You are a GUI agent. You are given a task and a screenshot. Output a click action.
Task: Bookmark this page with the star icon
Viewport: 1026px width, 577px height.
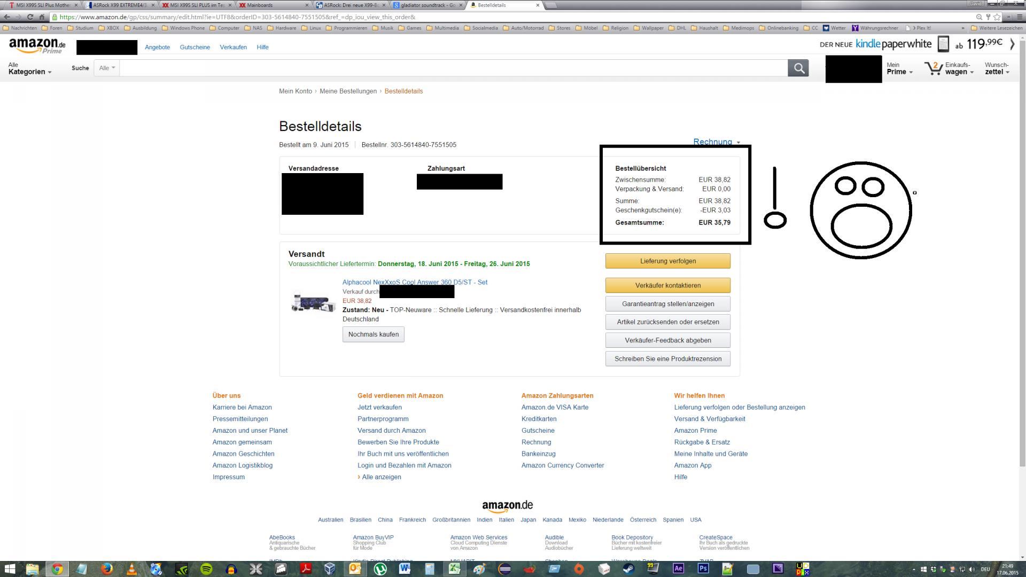[997, 17]
